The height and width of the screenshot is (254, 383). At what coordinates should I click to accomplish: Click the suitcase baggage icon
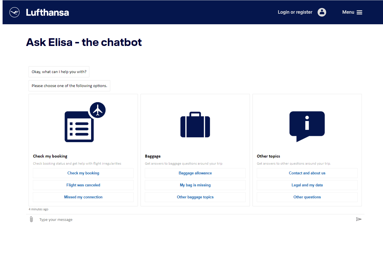[195, 124]
